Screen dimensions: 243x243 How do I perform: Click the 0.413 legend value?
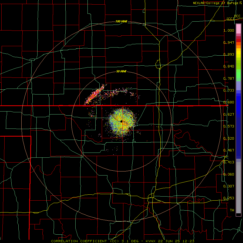229,162
